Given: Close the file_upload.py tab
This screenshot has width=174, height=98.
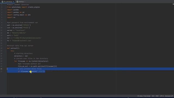Looking at the screenshot, I should click(13, 2).
